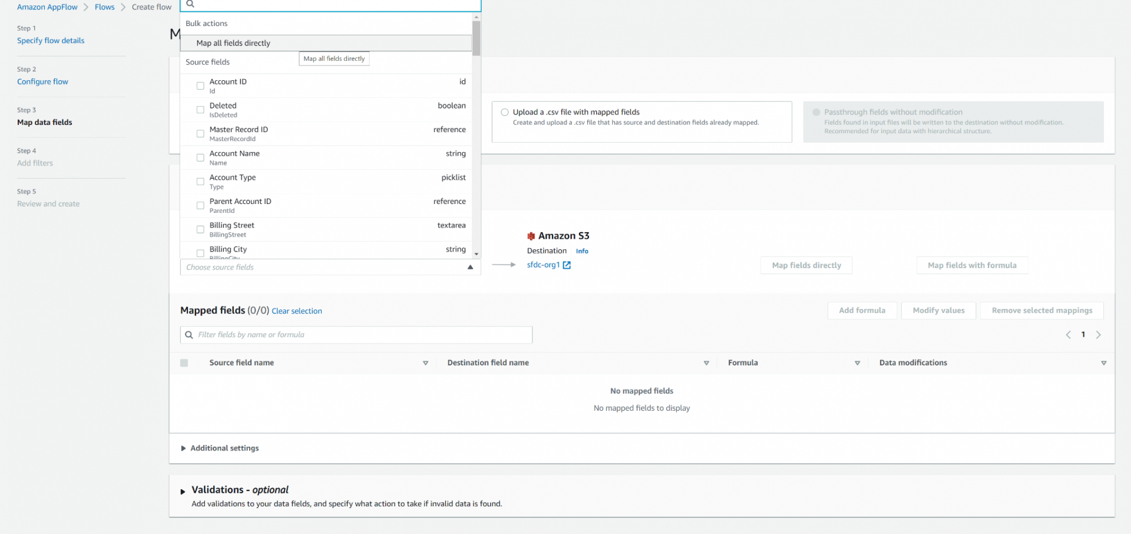Image resolution: width=1131 pixels, height=534 pixels.
Task: Go to next page with right arrow
Action: click(x=1099, y=334)
